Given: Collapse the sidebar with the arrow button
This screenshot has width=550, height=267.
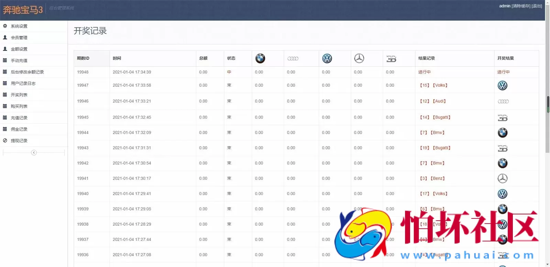Looking at the screenshot, I should pyautogui.click(x=34, y=153).
